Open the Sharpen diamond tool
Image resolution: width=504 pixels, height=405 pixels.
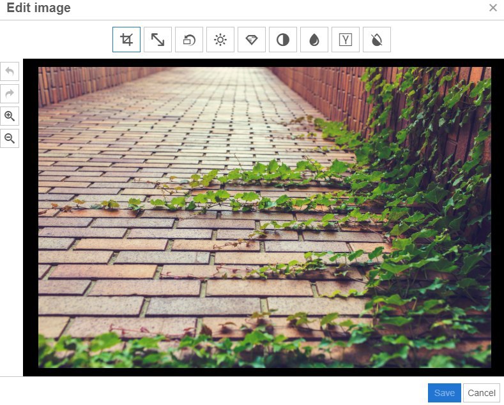pyautogui.click(x=251, y=40)
